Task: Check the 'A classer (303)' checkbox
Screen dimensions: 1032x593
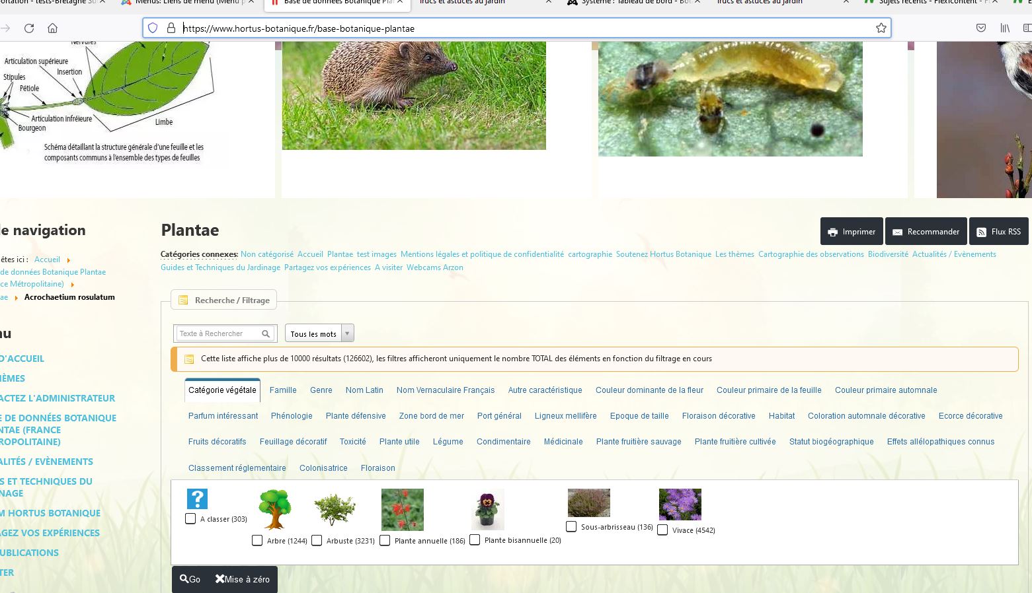Action: [190, 518]
